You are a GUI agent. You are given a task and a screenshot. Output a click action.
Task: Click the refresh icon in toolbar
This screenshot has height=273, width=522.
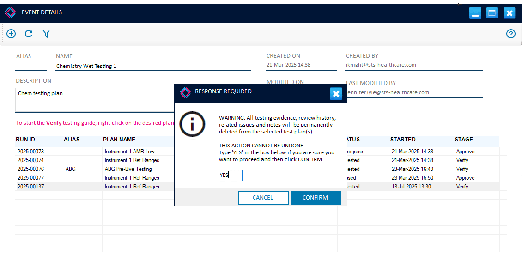pos(29,34)
